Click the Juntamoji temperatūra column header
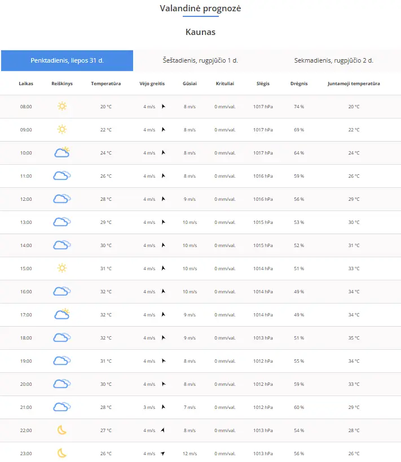Viewport: 401px width, 462px height. coord(354,83)
